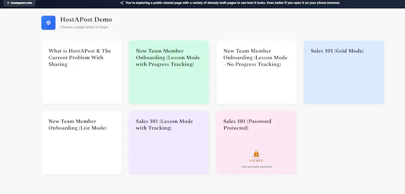
Task: Click 'Sales 101 (Lesson Mode with Tracking)' title
Action: coord(164,124)
